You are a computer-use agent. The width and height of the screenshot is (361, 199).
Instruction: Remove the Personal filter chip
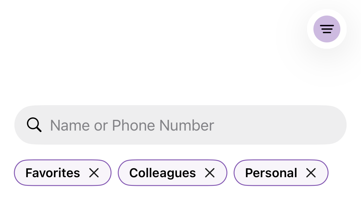click(311, 173)
